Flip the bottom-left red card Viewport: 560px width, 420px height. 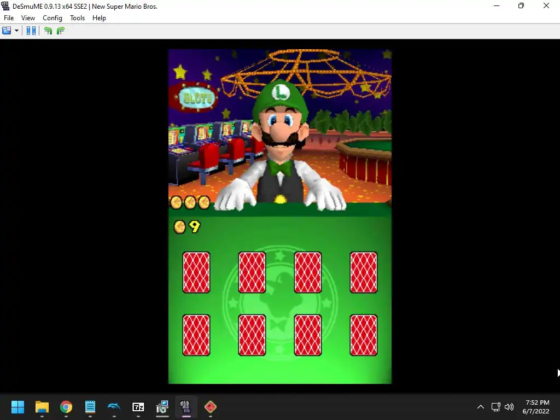coord(196,335)
